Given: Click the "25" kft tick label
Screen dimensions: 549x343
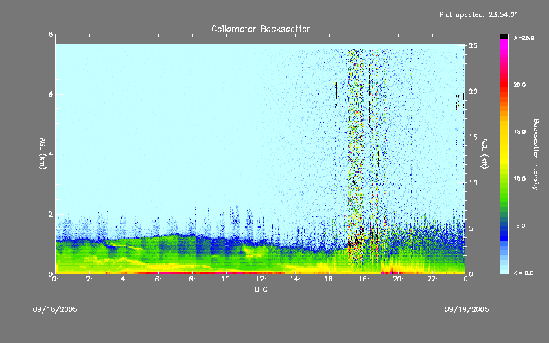Looking at the screenshot, I should [x=473, y=46].
